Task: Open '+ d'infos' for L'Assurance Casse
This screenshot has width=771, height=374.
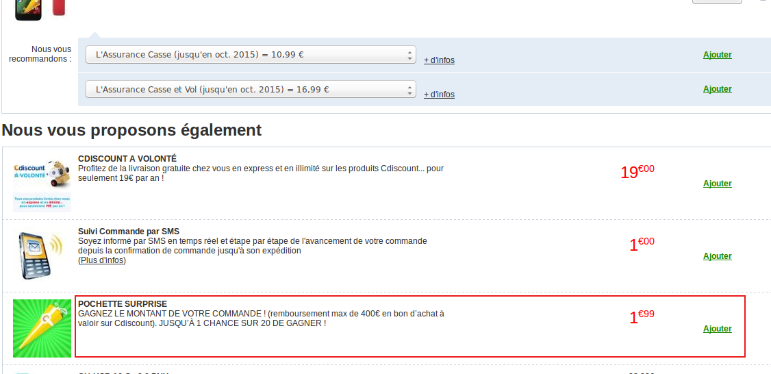Action: 439,60
